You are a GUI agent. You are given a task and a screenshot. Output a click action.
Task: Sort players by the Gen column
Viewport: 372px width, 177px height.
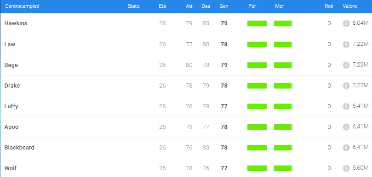(224, 6)
